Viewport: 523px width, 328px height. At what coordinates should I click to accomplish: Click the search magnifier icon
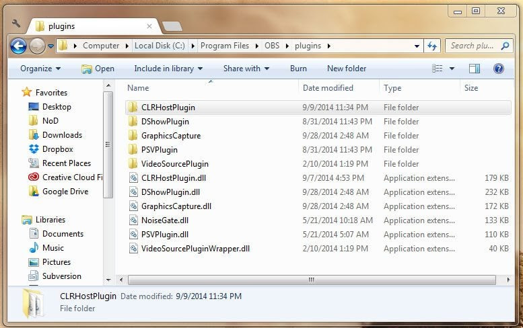[505, 46]
